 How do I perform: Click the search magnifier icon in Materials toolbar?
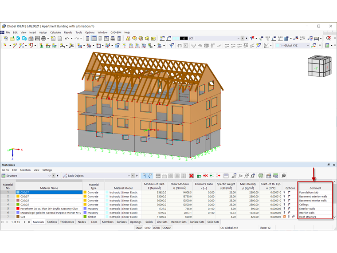(284, 176)
